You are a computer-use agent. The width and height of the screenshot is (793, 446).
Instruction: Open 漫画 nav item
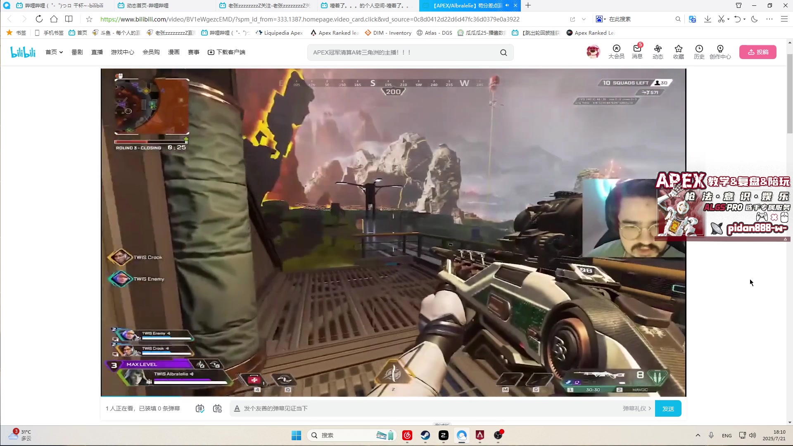coord(174,52)
